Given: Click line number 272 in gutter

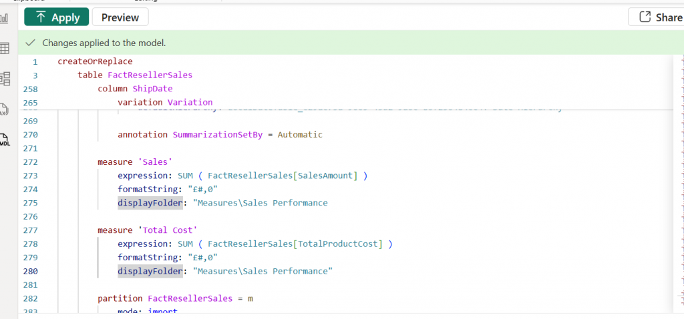Looking at the screenshot, I should point(31,162).
